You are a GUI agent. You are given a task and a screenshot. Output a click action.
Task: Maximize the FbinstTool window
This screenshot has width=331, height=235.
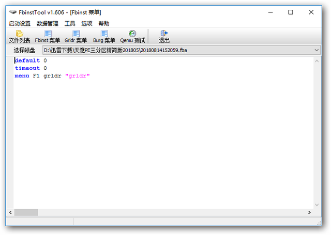[291, 12]
